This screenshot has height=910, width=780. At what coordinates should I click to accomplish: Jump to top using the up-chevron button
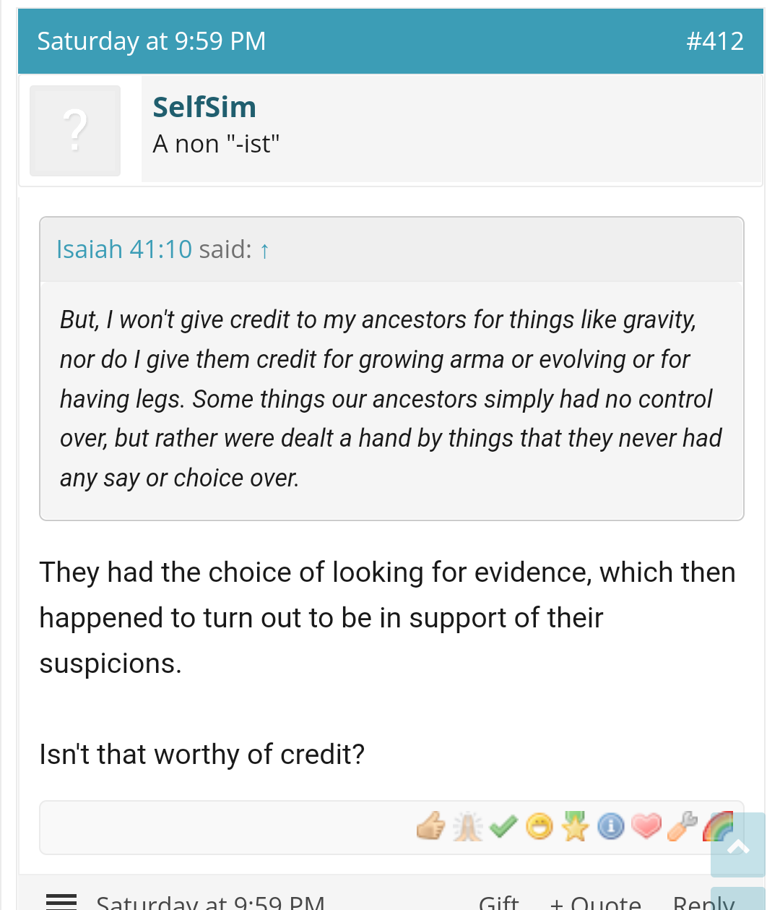tap(738, 845)
